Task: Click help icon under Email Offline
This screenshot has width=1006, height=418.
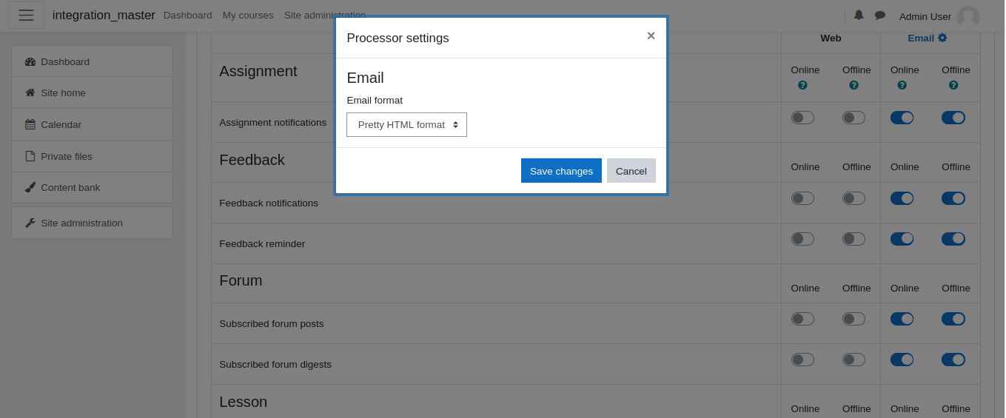Action: 953,85
